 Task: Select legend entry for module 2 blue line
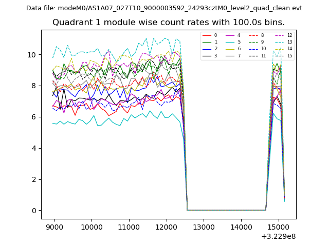click(x=207, y=49)
